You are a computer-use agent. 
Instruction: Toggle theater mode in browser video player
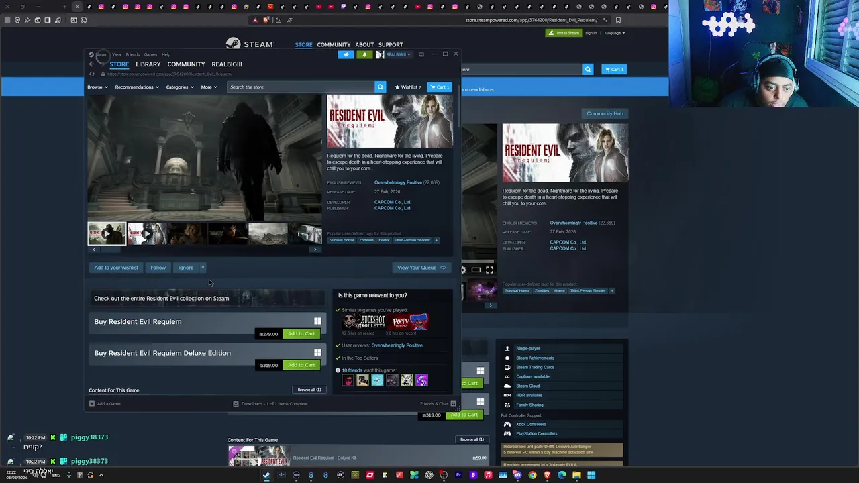(x=476, y=270)
